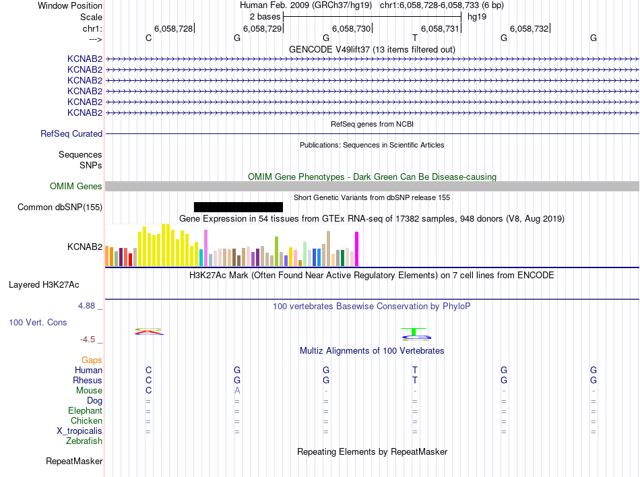Open Multiz Alignments of 100 Vertebrates title
Viewport: 640px width, 477px height.
372,351
